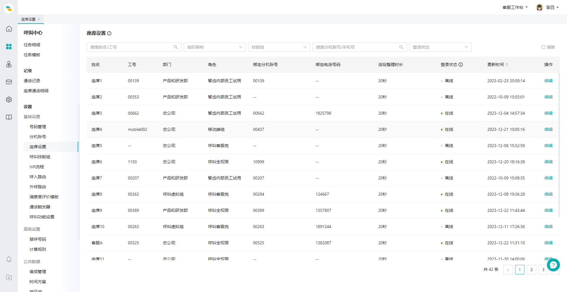Viewport: 567px width, 292px height.
Task: Click 编辑 for 座席4 row
Action: 548,129
